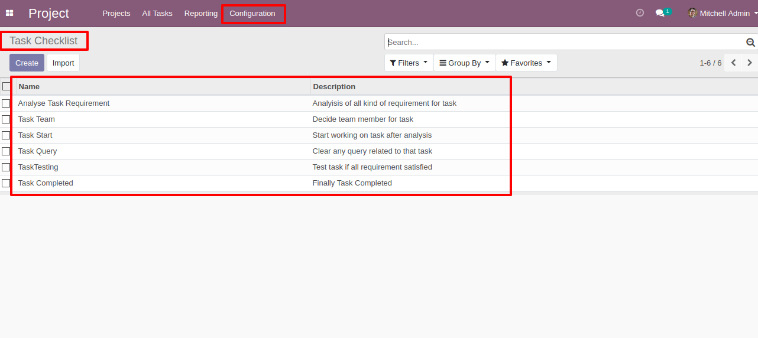Open the Configuration menu
Image resolution: width=758 pixels, height=338 pixels.
[252, 13]
